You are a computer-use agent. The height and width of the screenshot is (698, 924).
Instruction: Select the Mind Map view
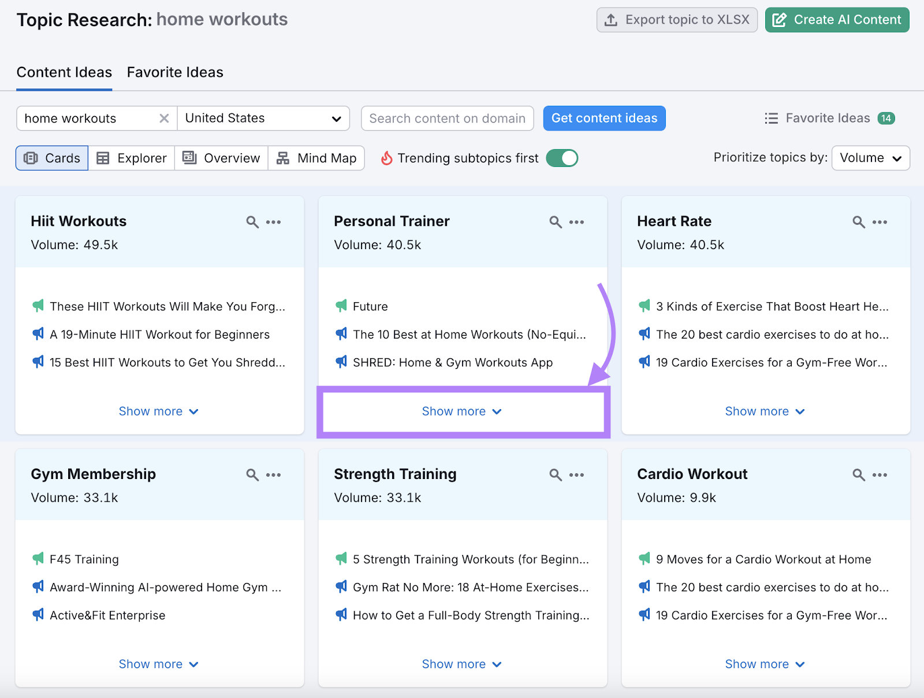[x=316, y=158]
